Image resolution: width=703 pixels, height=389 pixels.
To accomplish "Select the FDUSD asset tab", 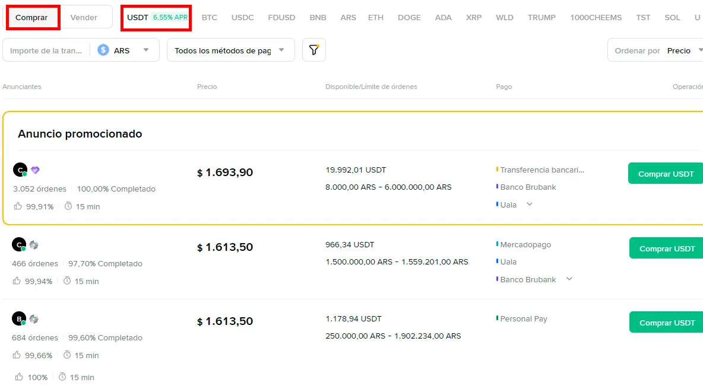I will coord(281,17).
